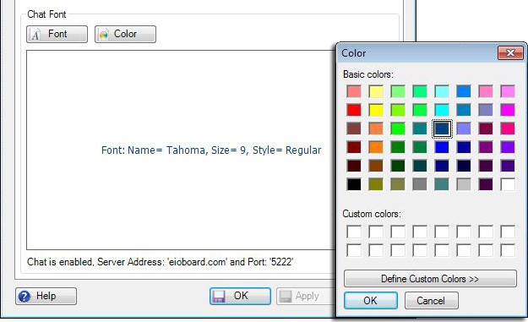528x322 pixels.
Task: Select the pure green swatch in third row
Action: [398, 128]
